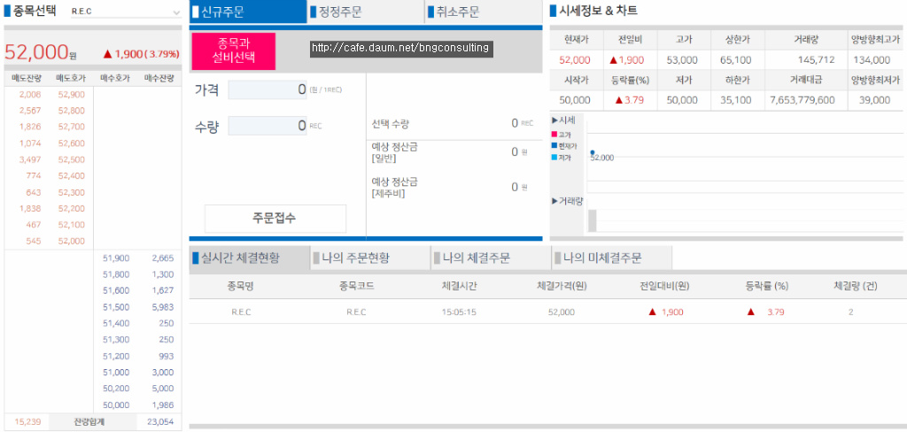Screen dimensions: 907x432
Task: Open the 나의 미체결주문 tab
Action: pyautogui.click(x=612, y=258)
